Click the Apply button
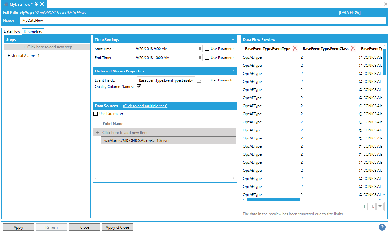Viewport: 389px width, 233px height. (x=19, y=227)
